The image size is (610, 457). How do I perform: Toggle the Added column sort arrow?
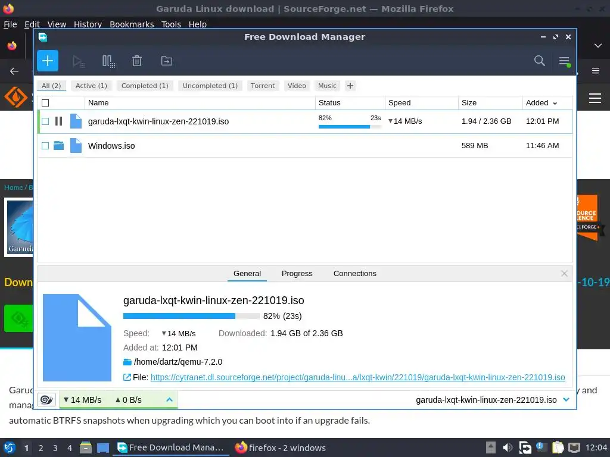(x=555, y=104)
